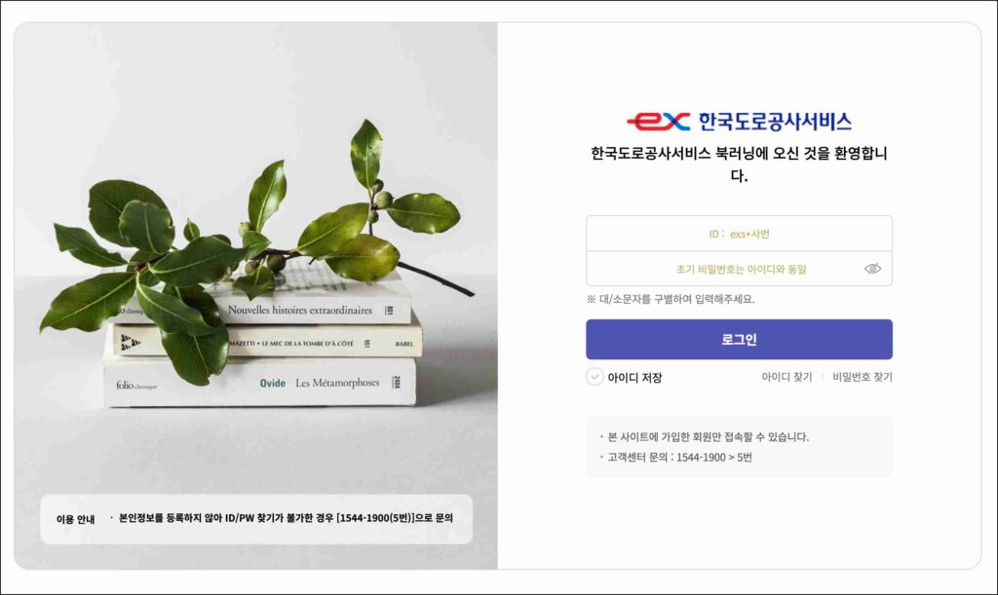Screen dimensions: 998x595
Task: Click the Mazetti Babel book spine
Action: (267, 342)
